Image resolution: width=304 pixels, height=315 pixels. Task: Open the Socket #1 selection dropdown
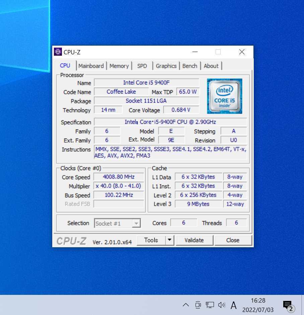(117, 223)
